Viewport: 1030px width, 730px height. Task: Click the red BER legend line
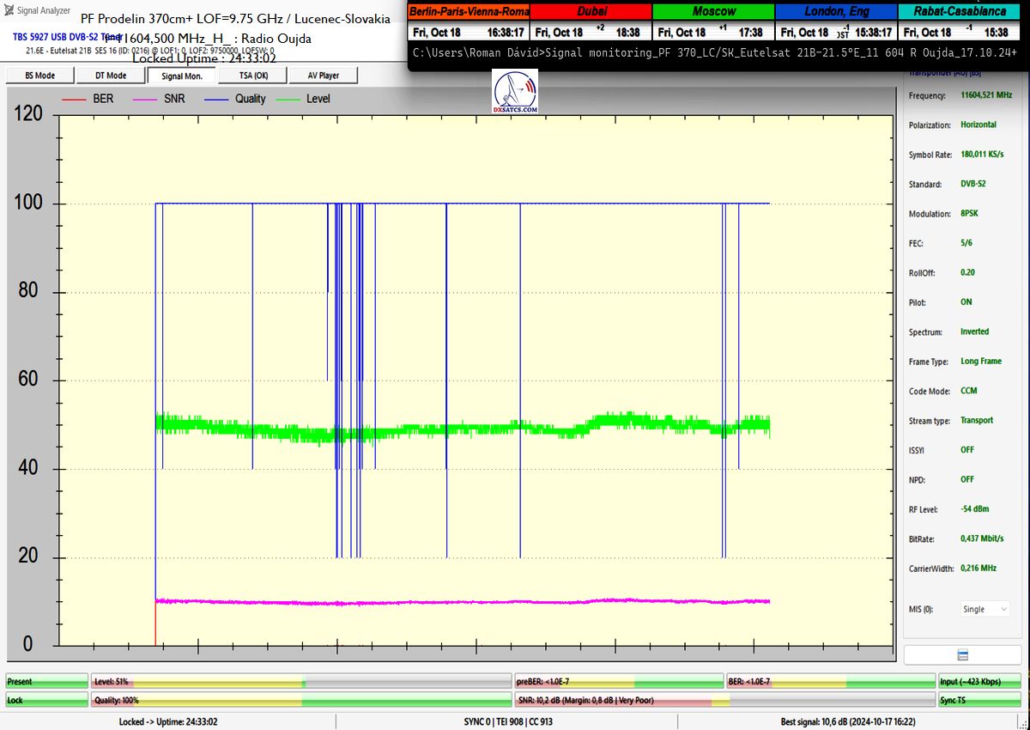[x=76, y=99]
